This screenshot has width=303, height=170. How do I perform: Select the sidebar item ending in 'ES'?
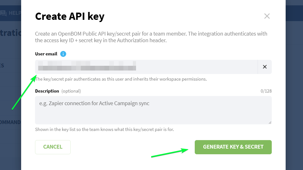pyautogui.click(x=2, y=65)
